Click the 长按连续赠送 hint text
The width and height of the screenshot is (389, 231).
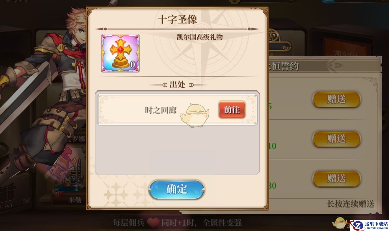[x=351, y=204]
